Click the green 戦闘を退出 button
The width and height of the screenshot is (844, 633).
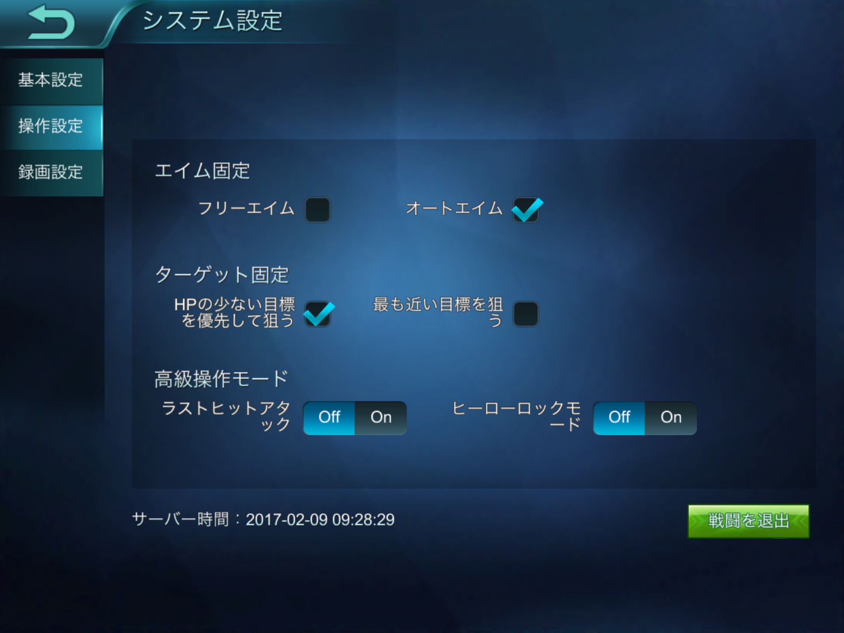coord(748,521)
